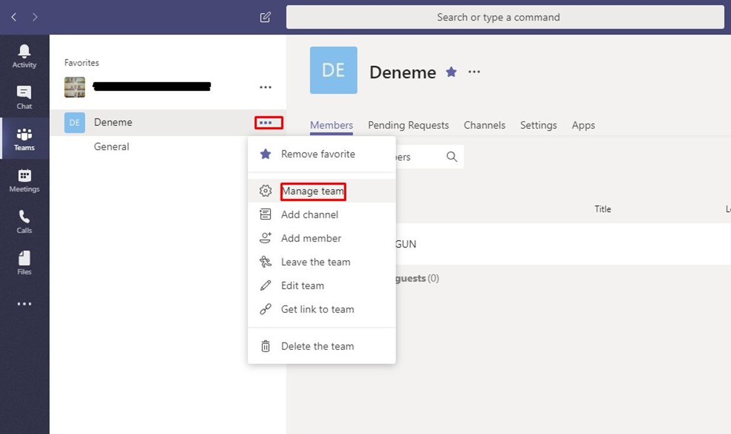Open more options for the redacted team
This screenshot has height=434, width=731.
[266, 87]
